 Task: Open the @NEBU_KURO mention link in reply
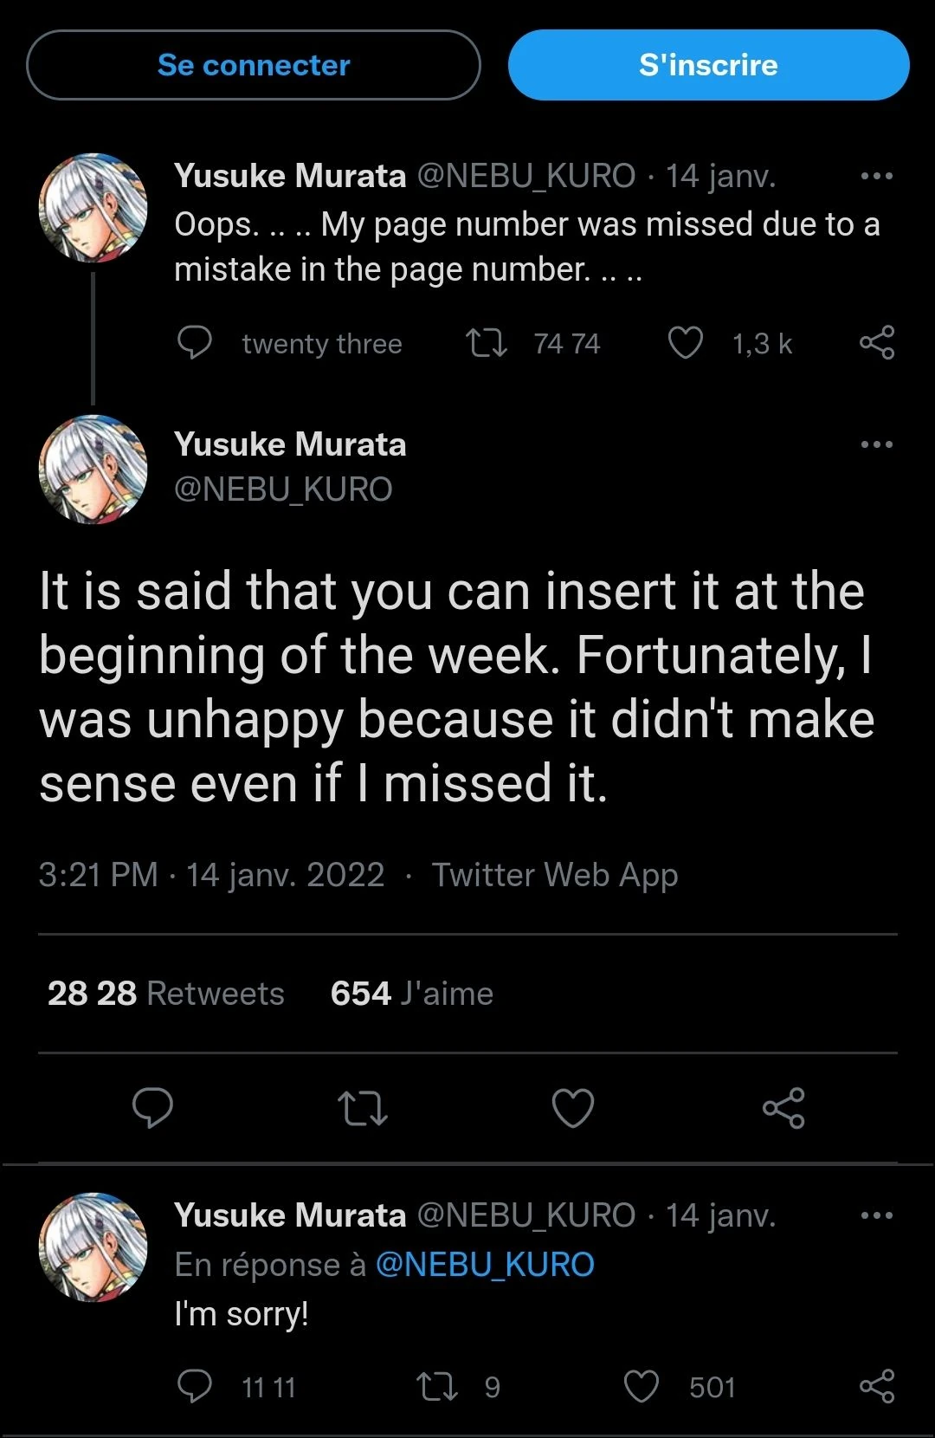pyautogui.click(x=485, y=1265)
